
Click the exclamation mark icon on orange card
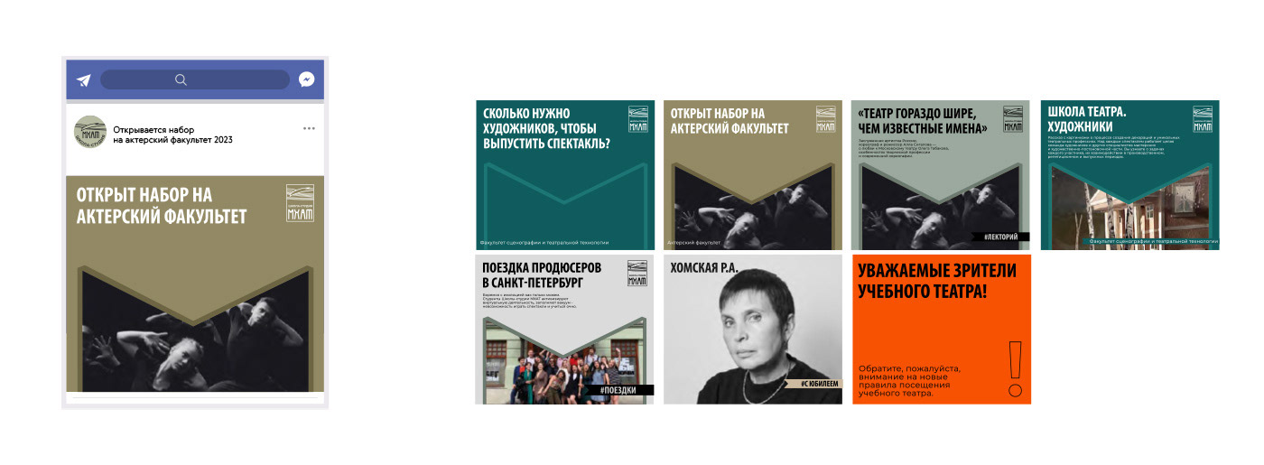click(x=1015, y=369)
